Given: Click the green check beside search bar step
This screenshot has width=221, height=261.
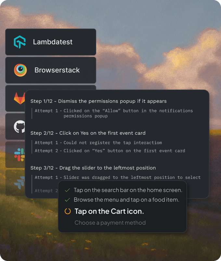Looking at the screenshot, I should coord(67,190).
